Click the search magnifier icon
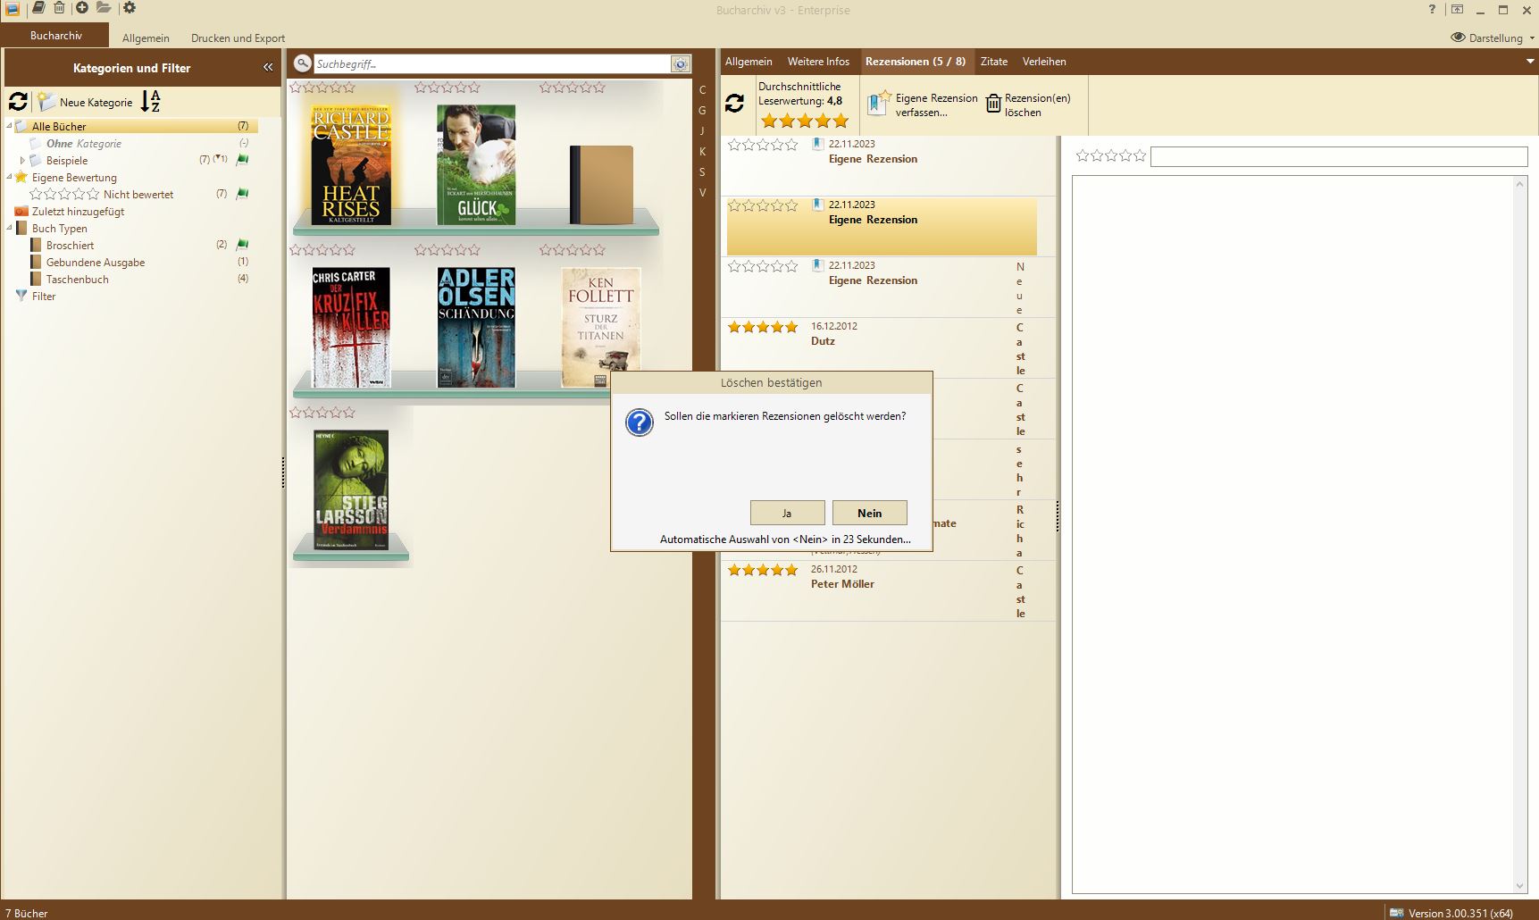 click(303, 63)
